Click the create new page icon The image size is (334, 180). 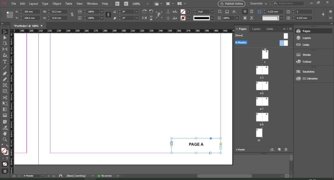coord(279,150)
